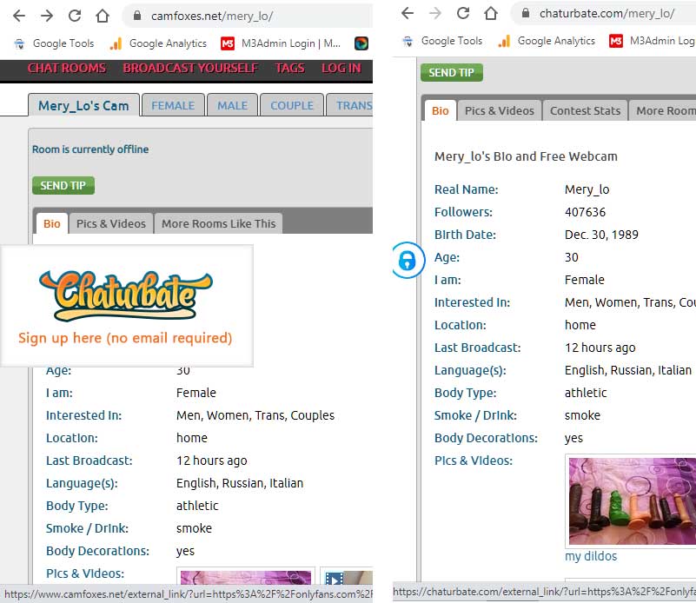Screen dimensions: 696x603
Task: Open the pink photo thumbnail on the camfoxes page
Action: click(x=245, y=576)
